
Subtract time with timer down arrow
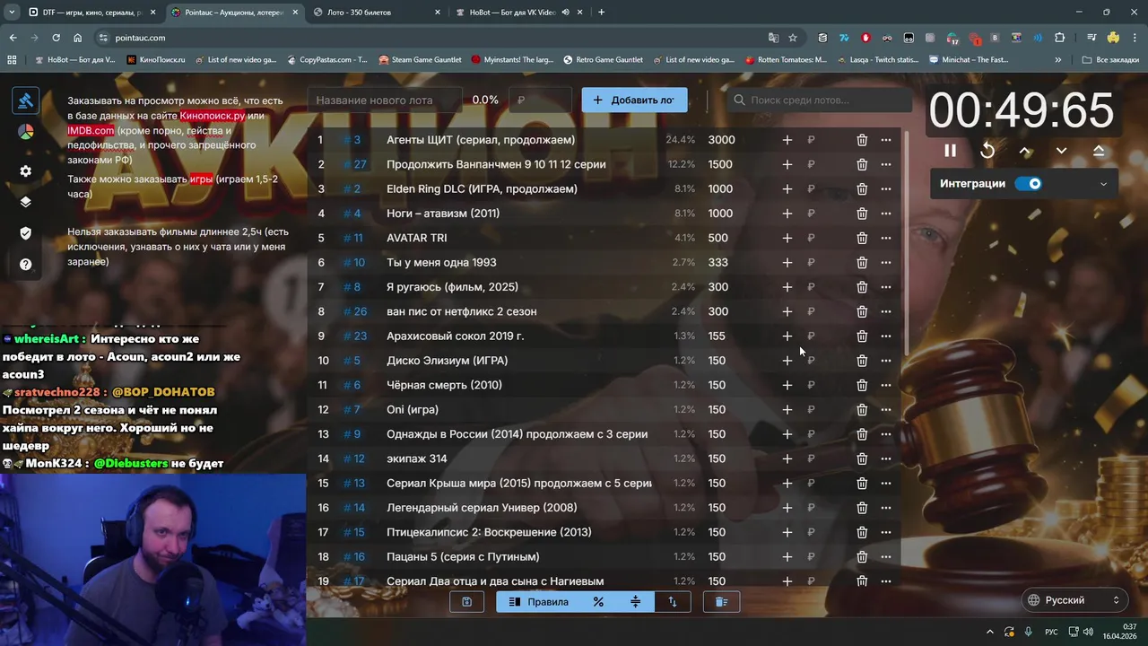(1061, 151)
